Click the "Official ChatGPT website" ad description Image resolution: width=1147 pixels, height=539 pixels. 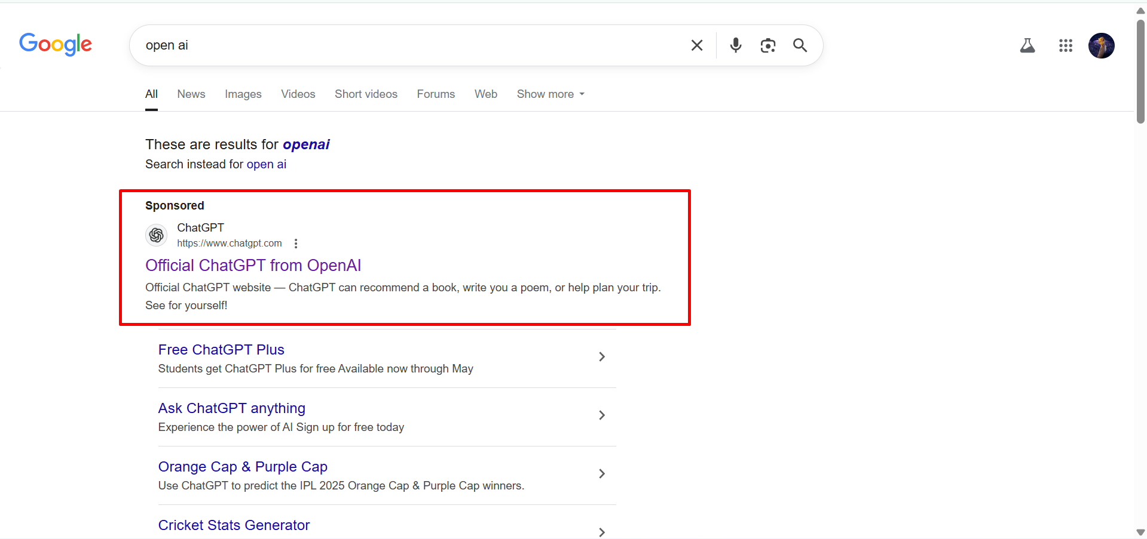(403, 297)
